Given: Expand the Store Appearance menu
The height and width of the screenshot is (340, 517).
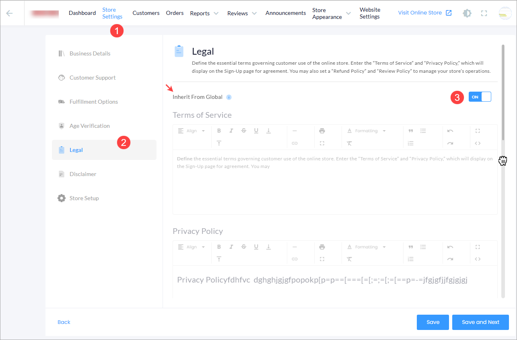Looking at the screenshot, I should tap(332, 13).
